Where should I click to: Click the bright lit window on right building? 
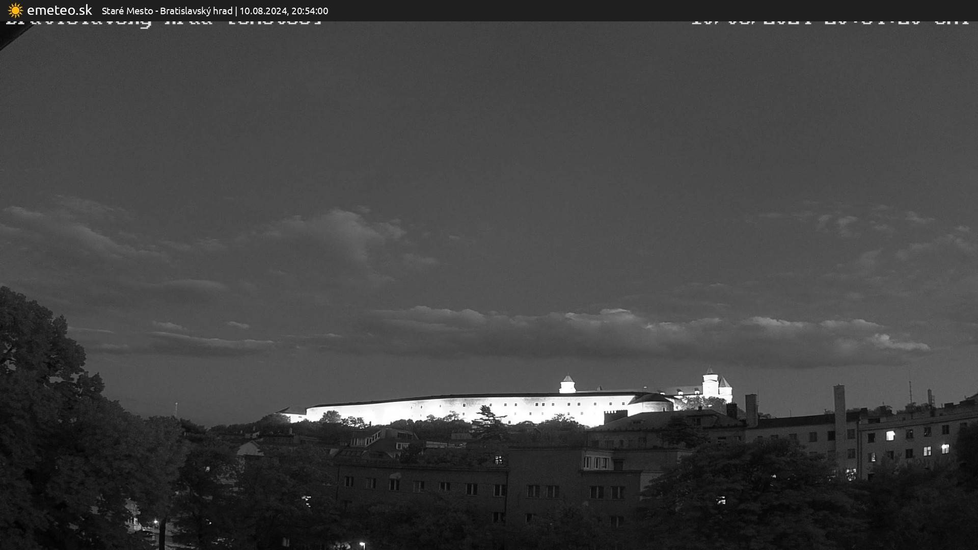pyautogui.click(x=890, y=435)
